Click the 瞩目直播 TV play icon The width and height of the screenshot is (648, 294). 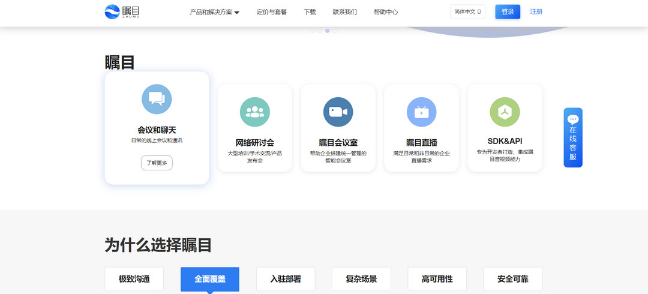[421, 112]
